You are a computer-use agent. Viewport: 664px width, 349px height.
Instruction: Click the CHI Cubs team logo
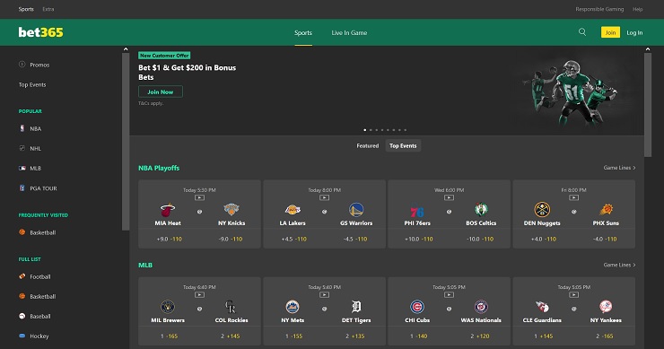pos(417,307)
